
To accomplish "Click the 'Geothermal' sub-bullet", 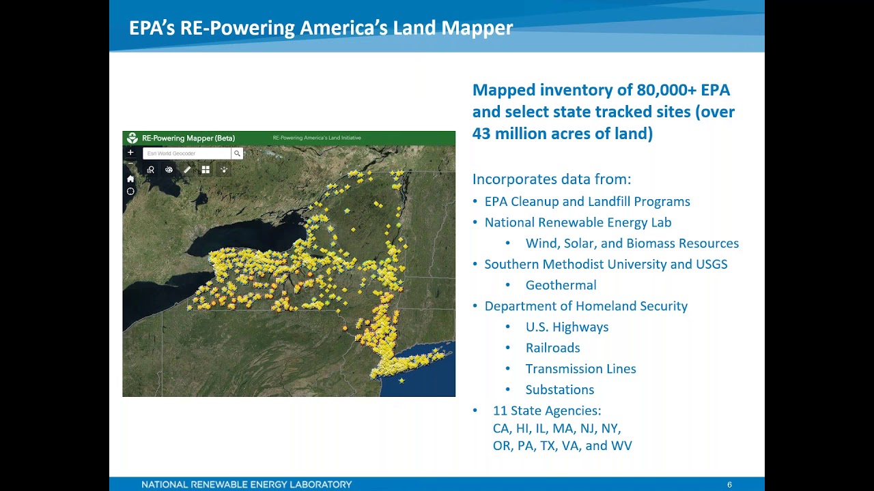I will [x=561, y=285].
